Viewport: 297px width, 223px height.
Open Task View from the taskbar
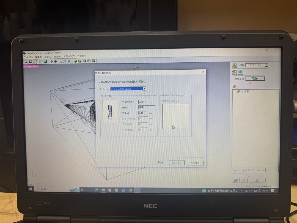(83, 189)
